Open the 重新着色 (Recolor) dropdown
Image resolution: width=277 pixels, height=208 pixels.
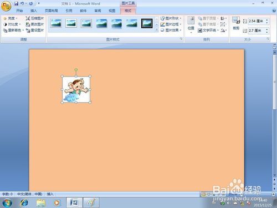tap(13, 30)
